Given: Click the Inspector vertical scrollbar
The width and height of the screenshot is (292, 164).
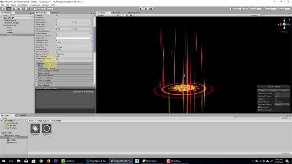Looking at the screenshot, I should click(x=94, y=40).
